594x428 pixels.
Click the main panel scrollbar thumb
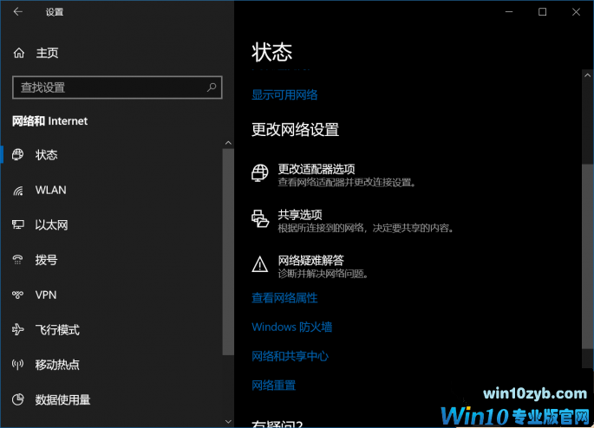tap(587, 256)
